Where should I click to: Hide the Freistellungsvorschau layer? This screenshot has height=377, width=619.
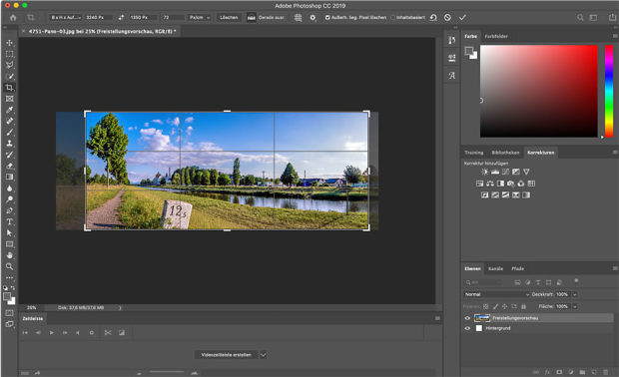coord(467,318)
